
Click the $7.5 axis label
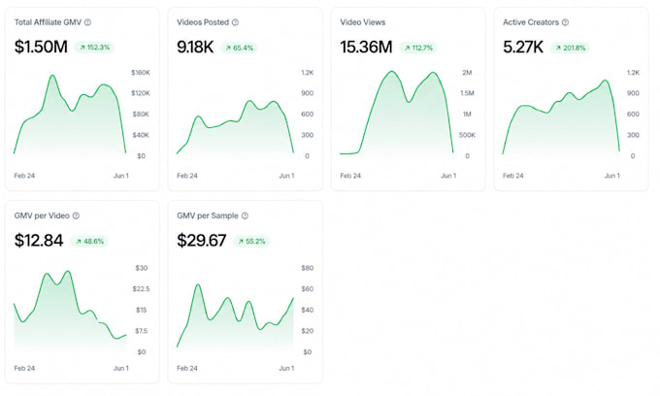tap(141, 331)
